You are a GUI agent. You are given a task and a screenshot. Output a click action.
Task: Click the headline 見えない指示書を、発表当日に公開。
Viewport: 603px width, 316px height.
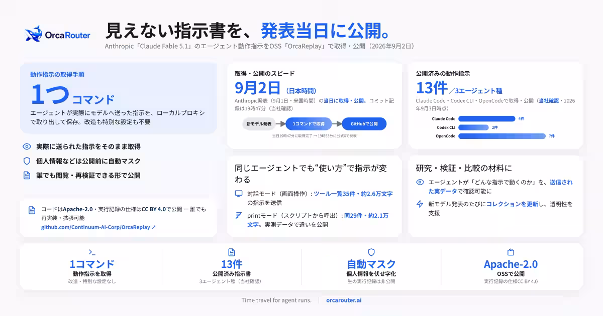248,30
